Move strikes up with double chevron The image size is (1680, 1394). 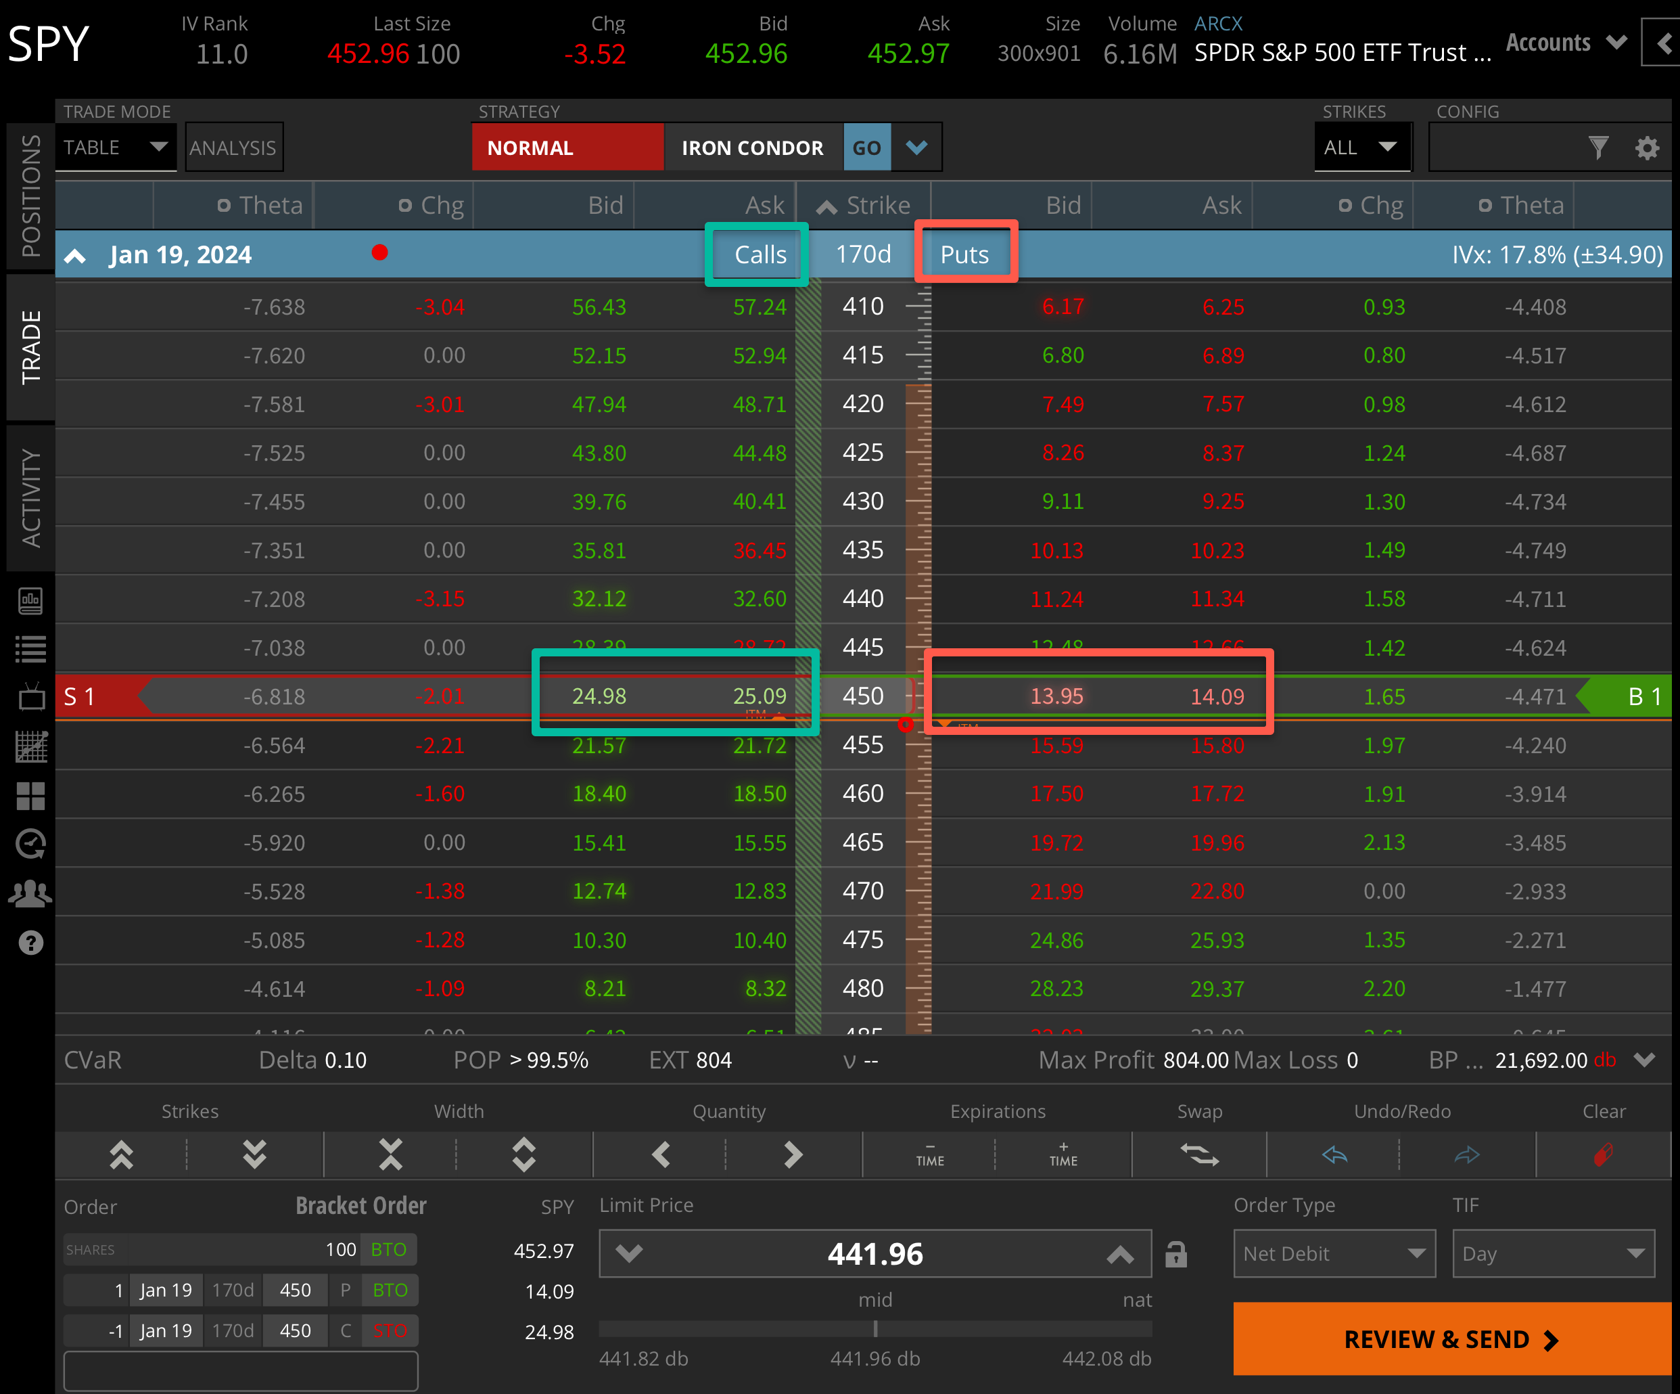pos(122,1154)
